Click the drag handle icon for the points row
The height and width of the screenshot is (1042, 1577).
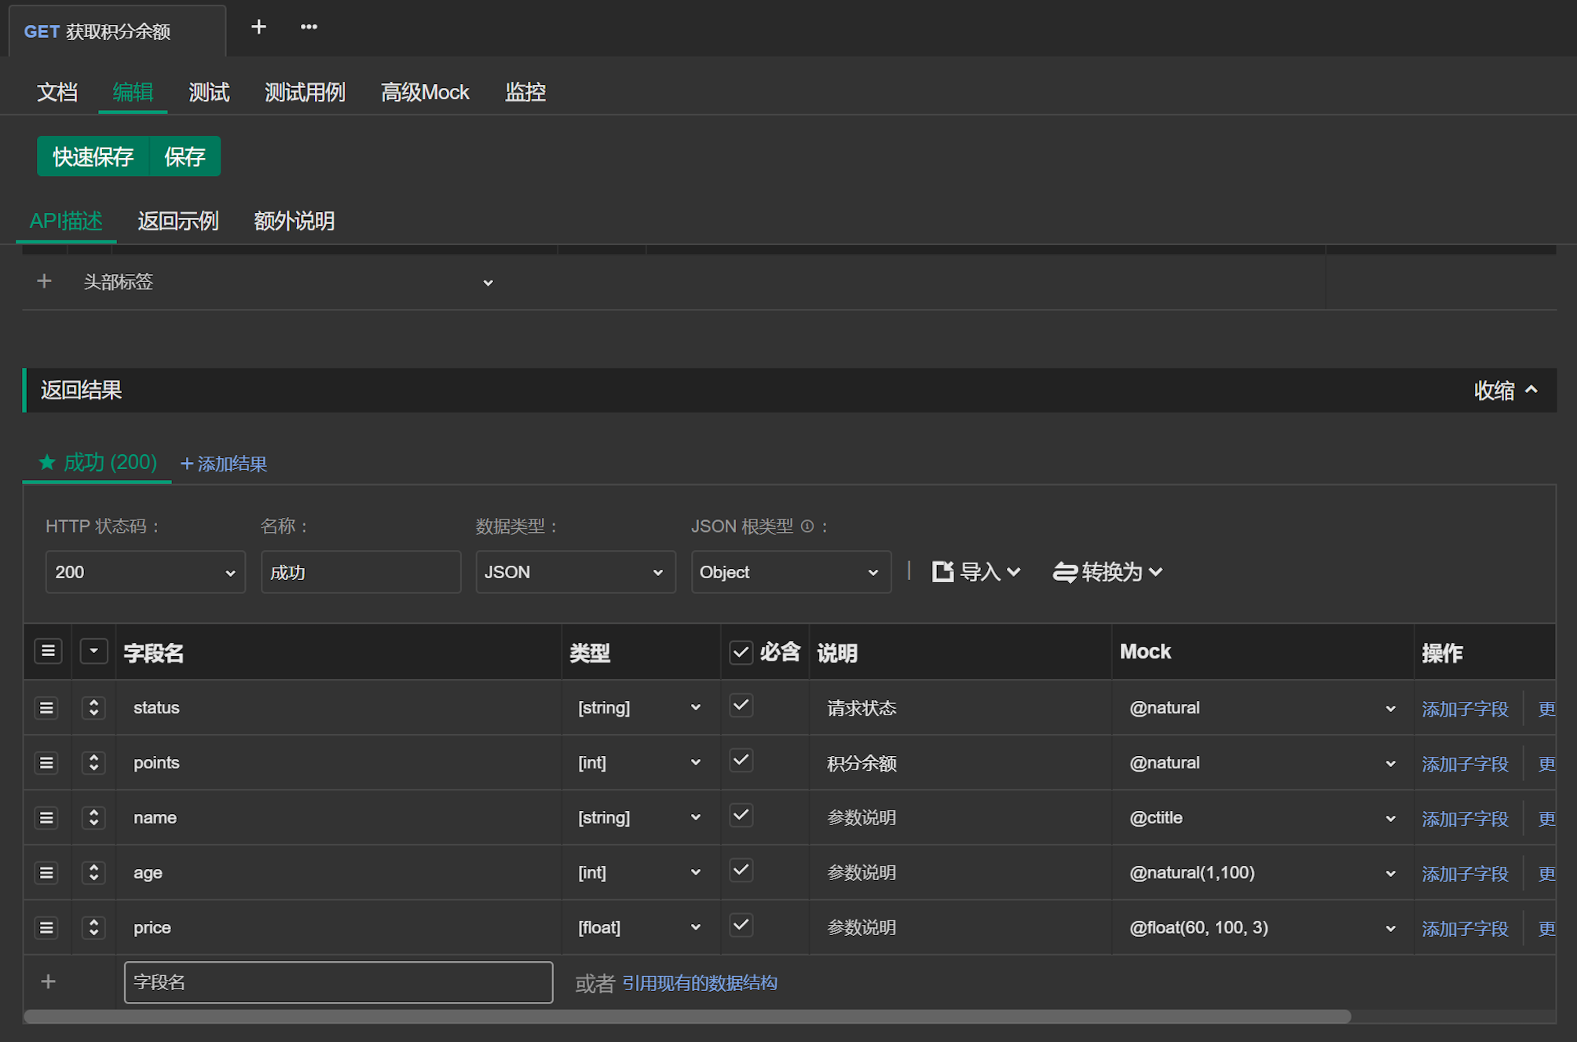click(x=47, y=763)
